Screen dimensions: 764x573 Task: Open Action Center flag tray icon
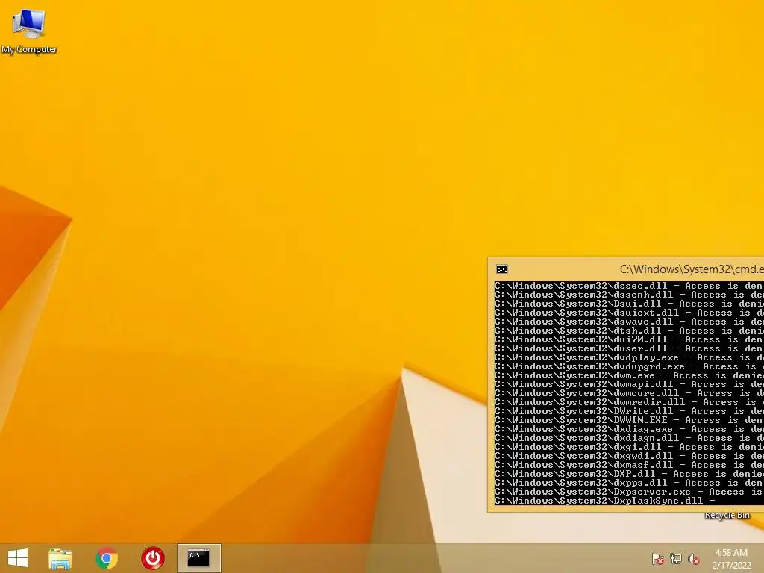(x=658, y=559)
